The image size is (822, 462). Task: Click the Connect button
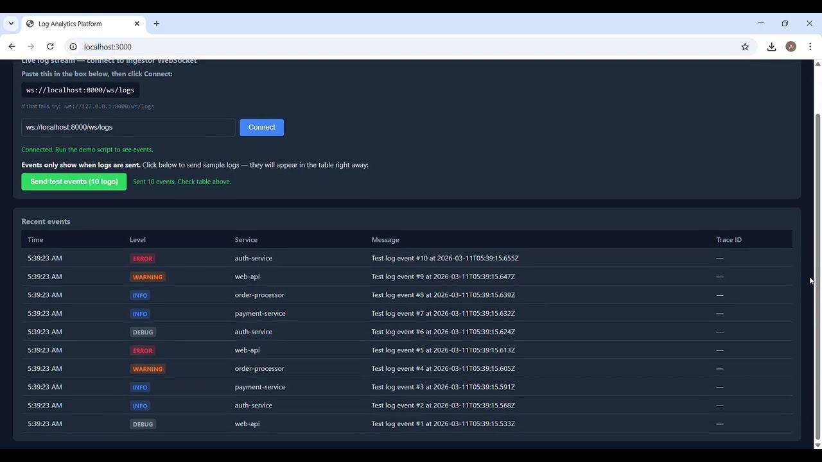[x=262, y=127]
